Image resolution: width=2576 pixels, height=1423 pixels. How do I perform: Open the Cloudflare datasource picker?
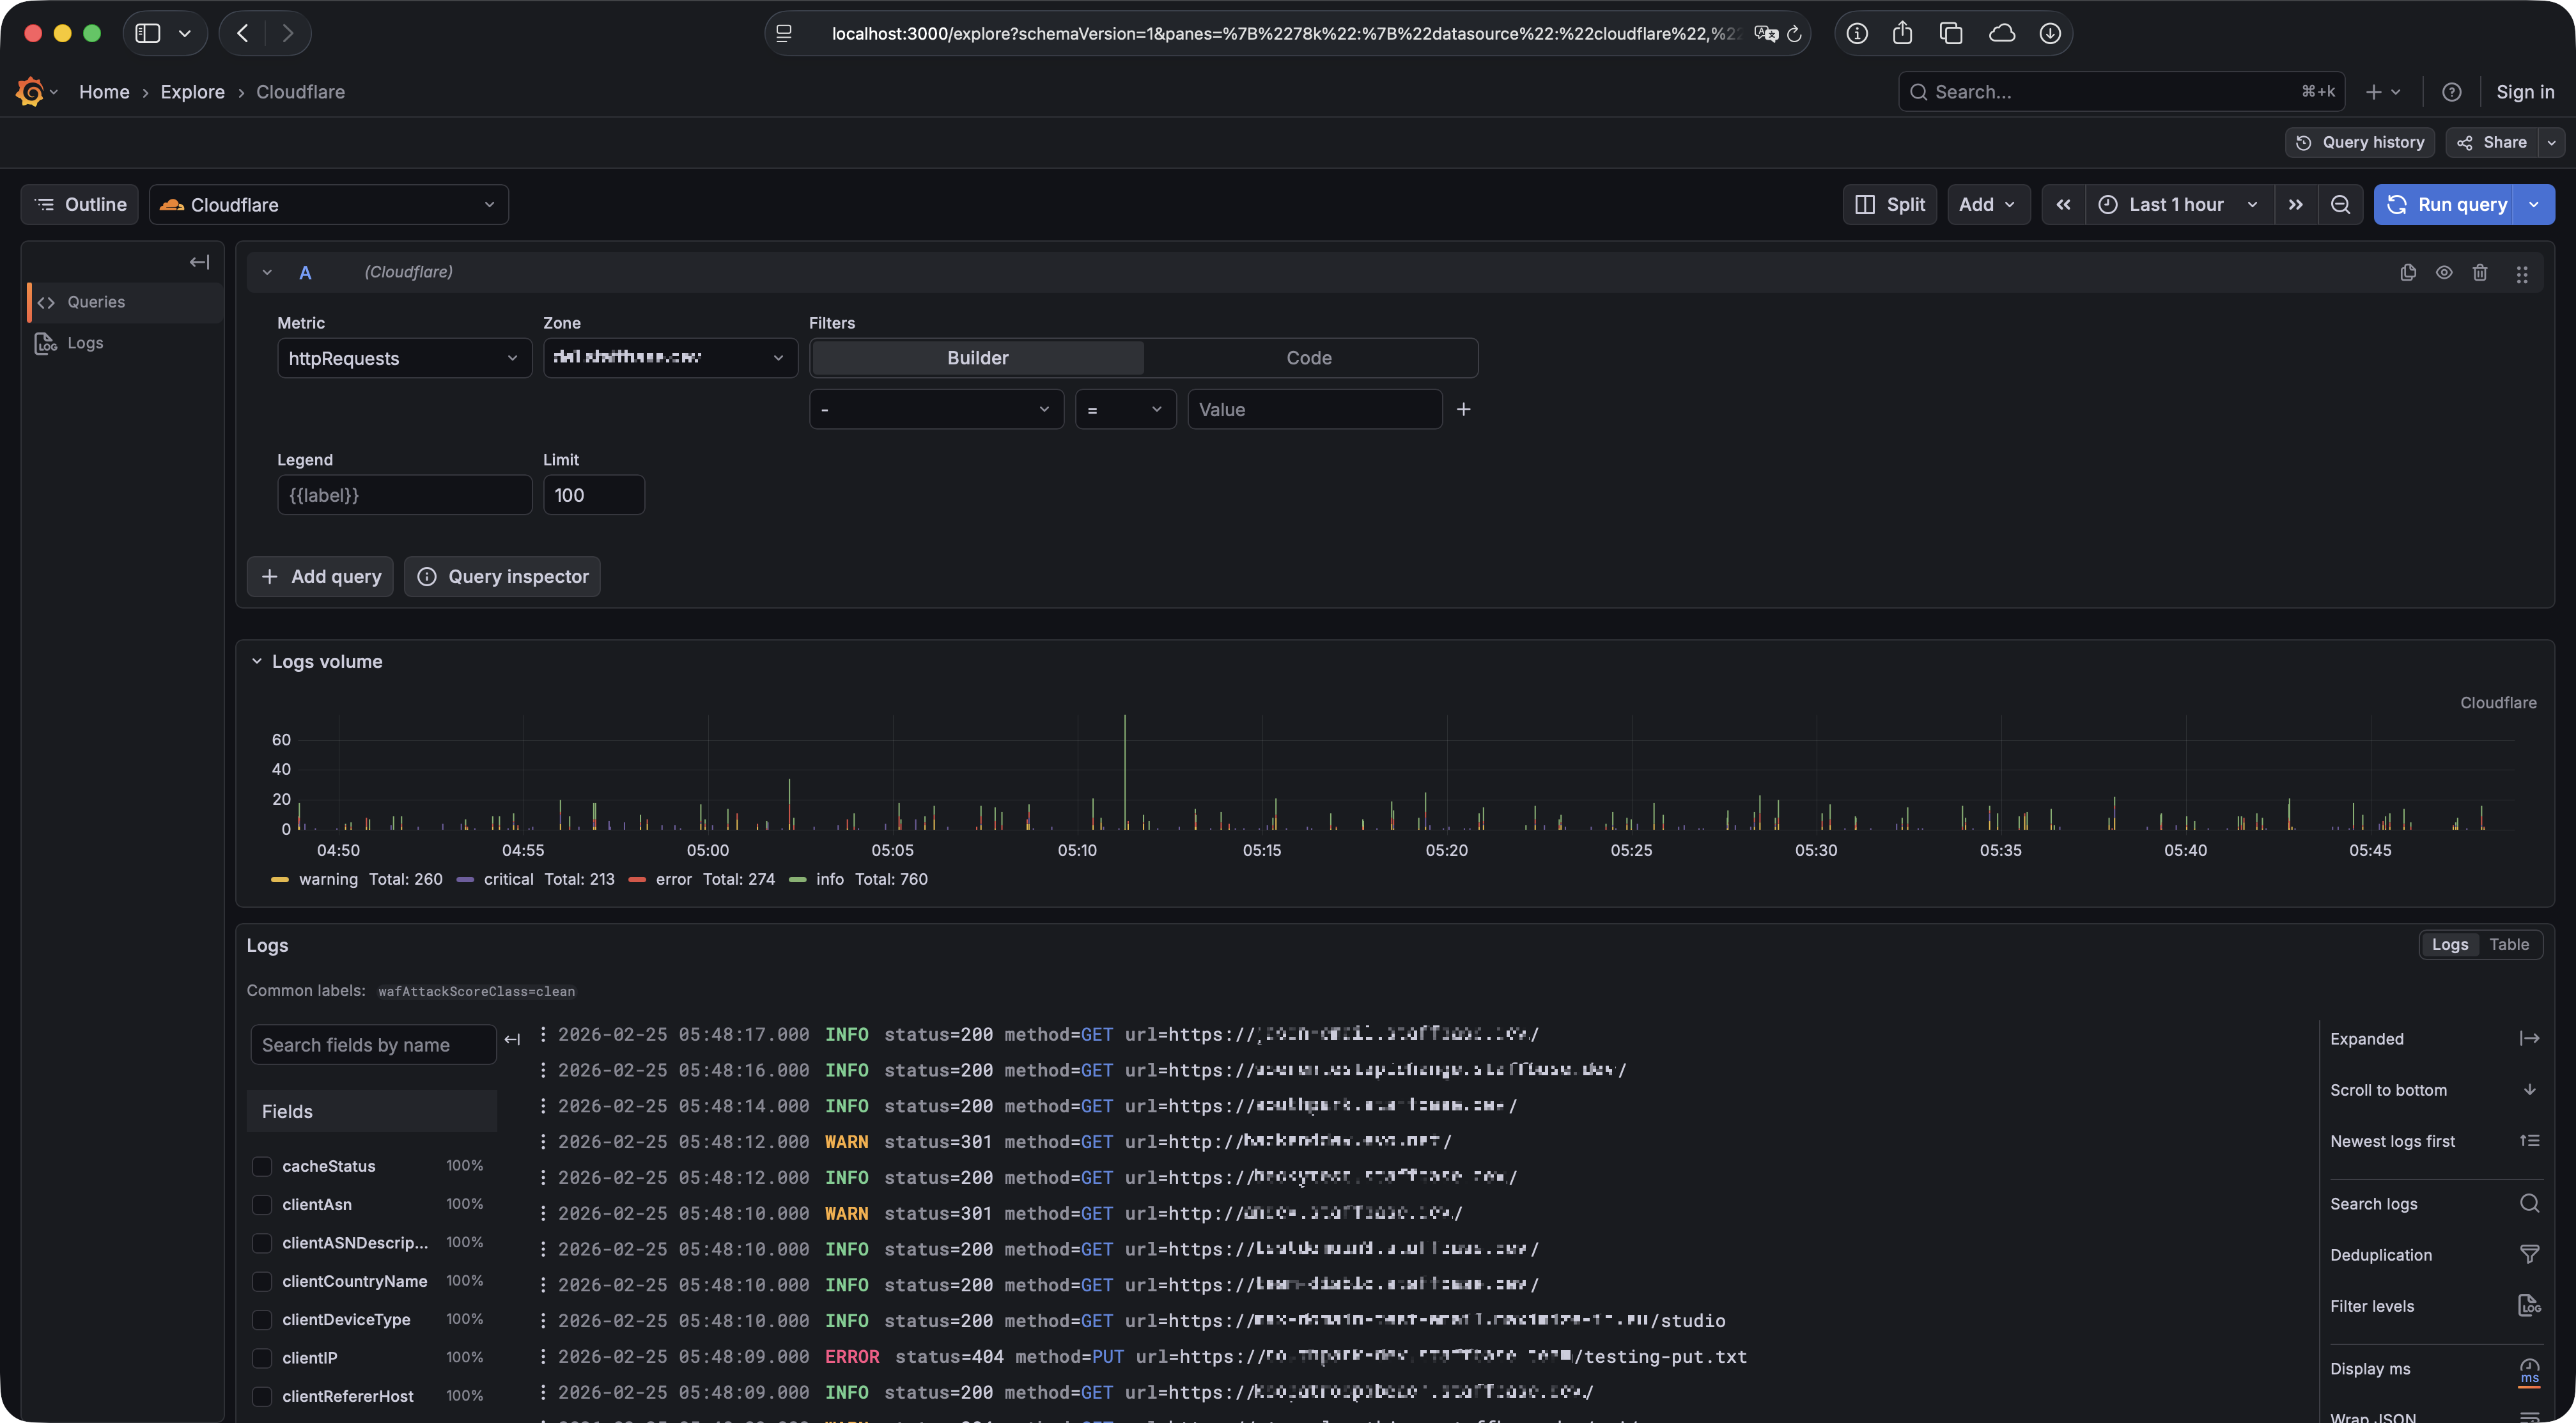[x=329, y=204]
